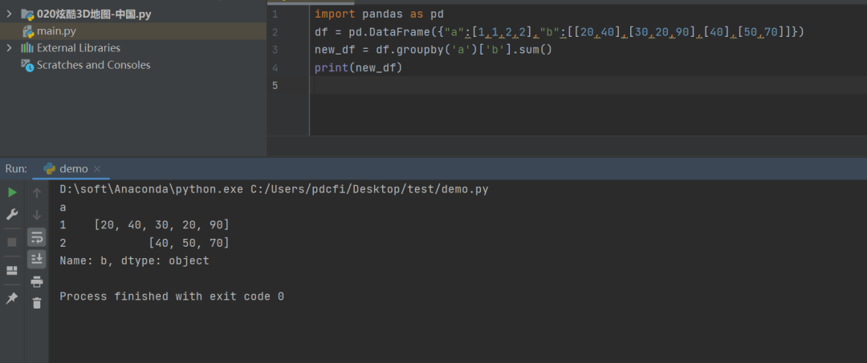The image size is (867, 363).
Task: Click the 'import pandas as pd' code line
Action: tap(379, 14)
